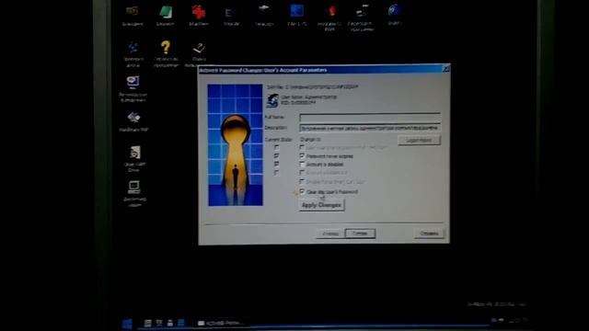Open the red cross desktop icon
This screenshot has height=331, width=589.
pos(199,12)
